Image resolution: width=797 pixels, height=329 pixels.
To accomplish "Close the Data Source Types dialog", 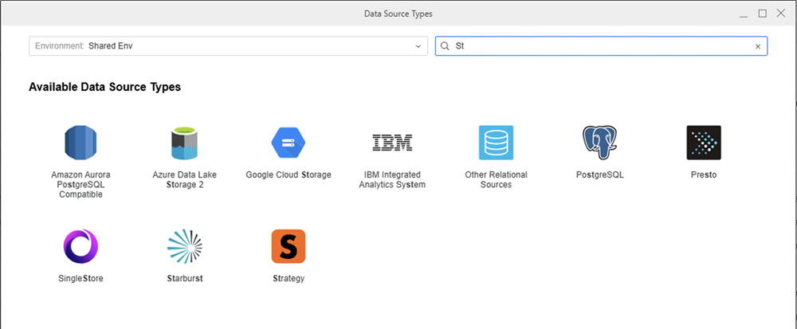I will click(782, 14).
